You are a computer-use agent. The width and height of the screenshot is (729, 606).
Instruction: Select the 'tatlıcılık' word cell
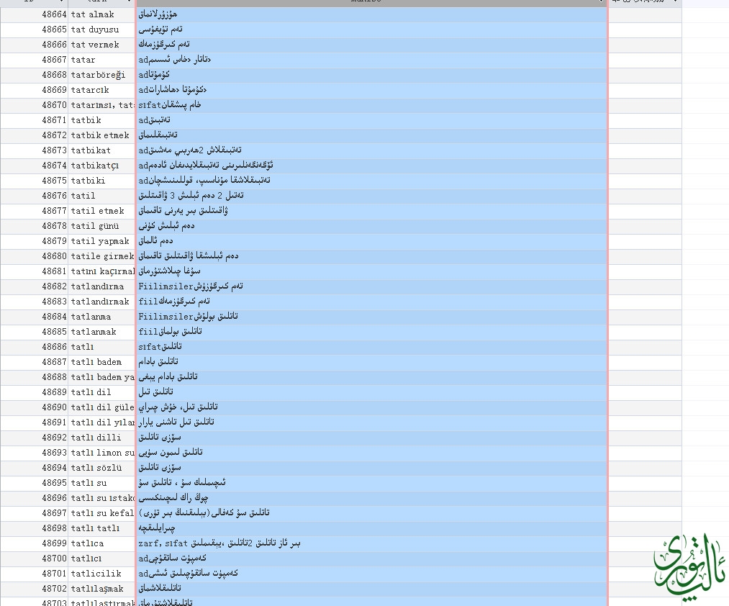tap(101, 574)
